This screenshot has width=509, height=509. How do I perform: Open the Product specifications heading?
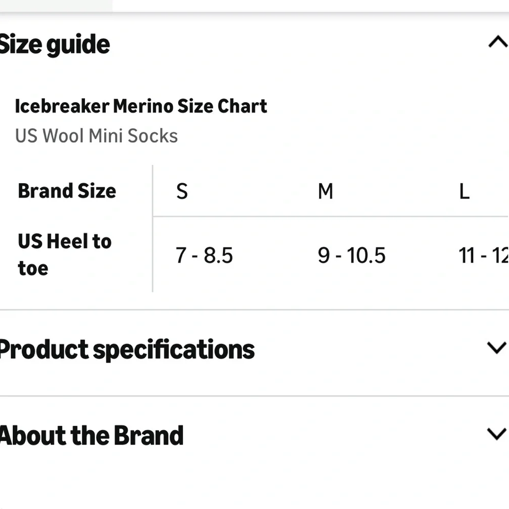127,350
